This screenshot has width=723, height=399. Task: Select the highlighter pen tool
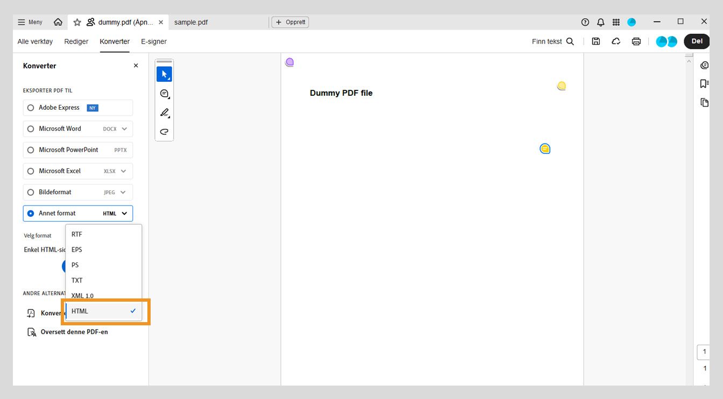point(165,113)
